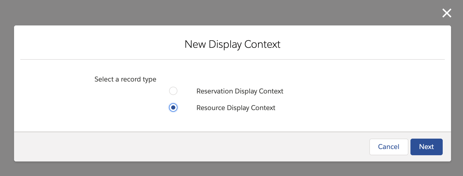Dismiss the modal using the white X icon
The image size is (463, 176).
447,13
